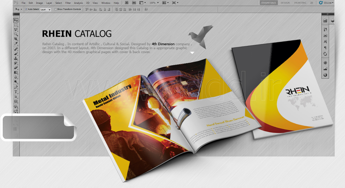
Task: Launch Mini Bridge from the application bar
Action: point(134,3)
